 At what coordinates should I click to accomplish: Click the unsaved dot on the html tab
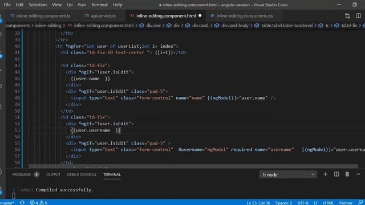(200, 16)
